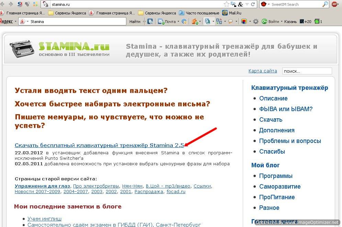Click the dictionary swap translate icon

(219, 21)
